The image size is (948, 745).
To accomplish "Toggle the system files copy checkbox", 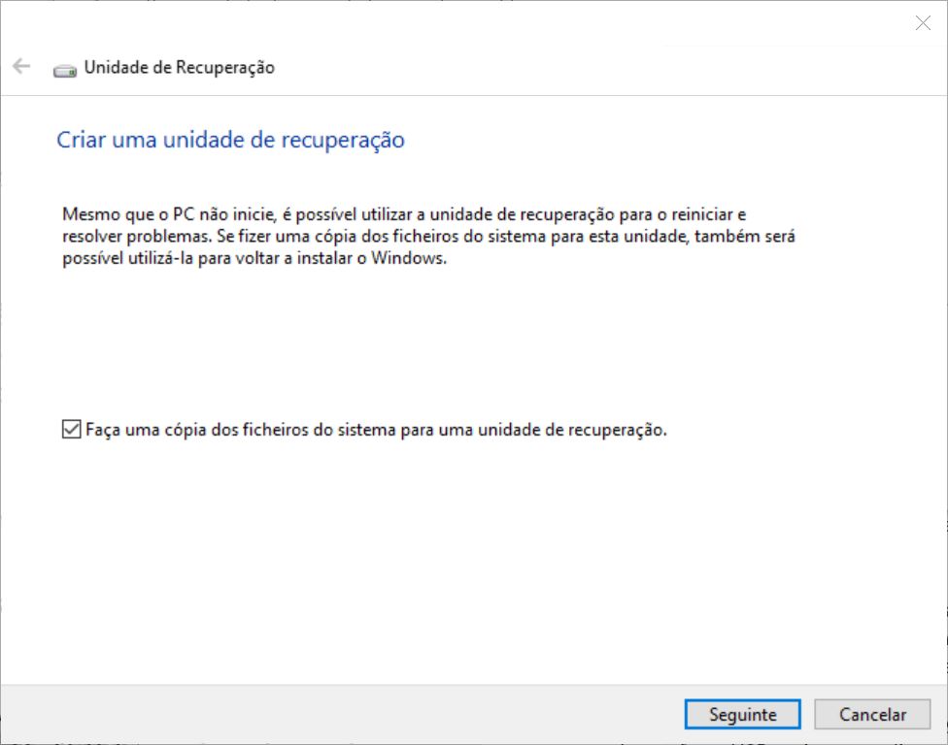I will coord(71,430).
